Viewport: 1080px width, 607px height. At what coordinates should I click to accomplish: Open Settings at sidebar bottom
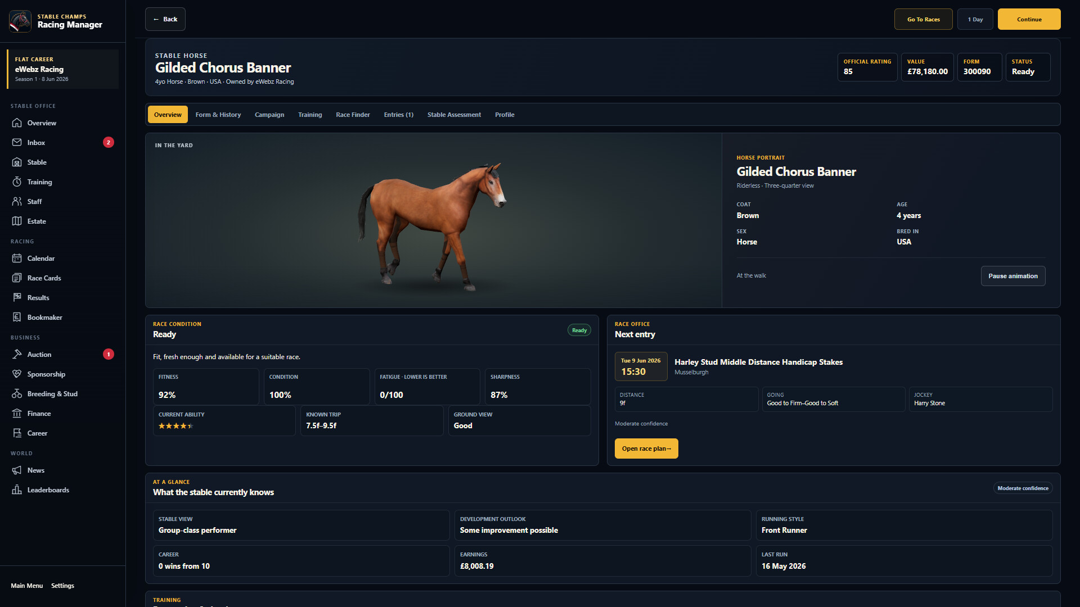click(62, 586)
